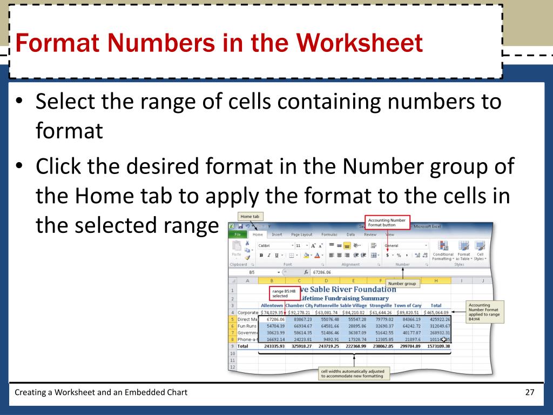Toggle Underline formatting in Font group
The image size is (553, 415).
pyautogui.click(x=276, y=255)
